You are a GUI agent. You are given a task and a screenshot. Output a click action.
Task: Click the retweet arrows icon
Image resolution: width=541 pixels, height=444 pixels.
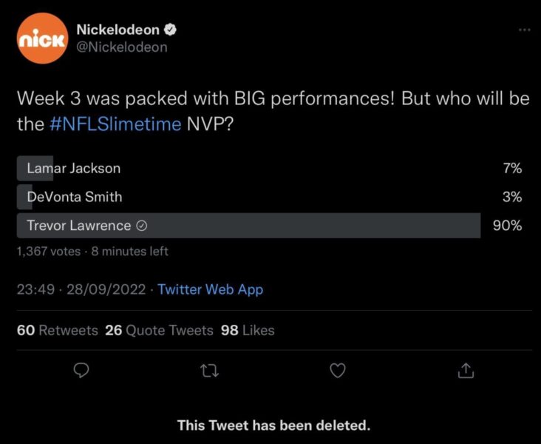point(211,371)
